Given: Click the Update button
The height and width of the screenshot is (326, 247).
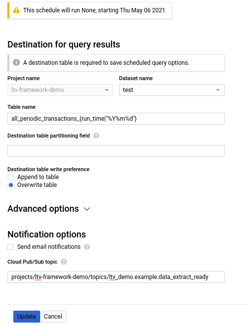Looking at the screenshot, I should (x=27, y=317).
